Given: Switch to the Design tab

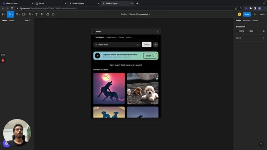Looking at the screenshot, I should point(238,20).
